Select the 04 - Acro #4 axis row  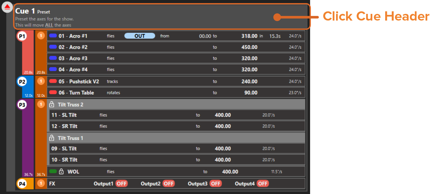(176, 70)
